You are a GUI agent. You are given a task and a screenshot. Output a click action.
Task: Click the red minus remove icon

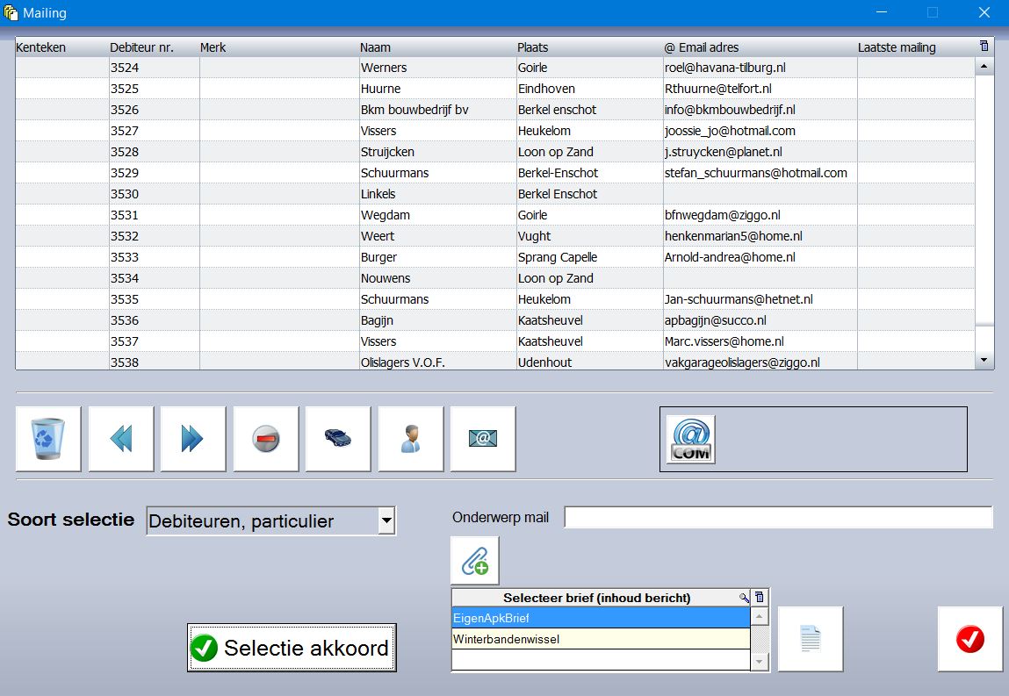pyautogui.click(x=266, y=439)
